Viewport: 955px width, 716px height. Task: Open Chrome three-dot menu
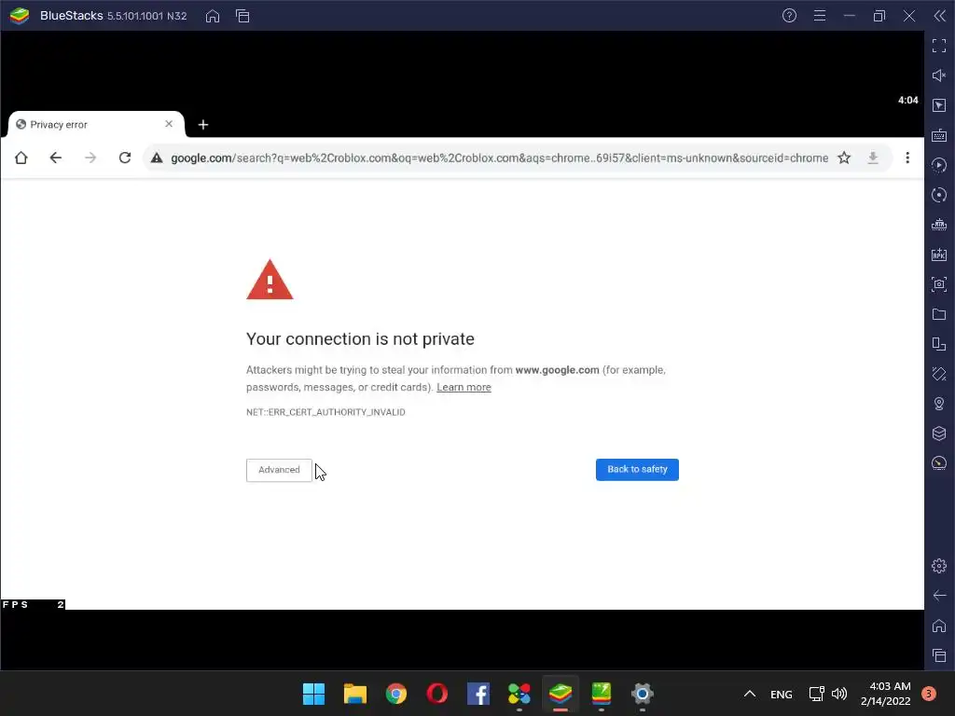907,158
